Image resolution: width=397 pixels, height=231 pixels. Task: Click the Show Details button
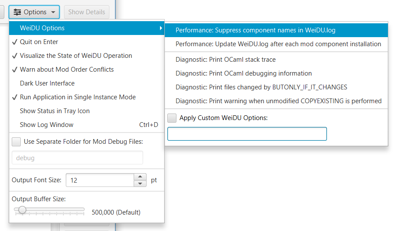tap(86, 12)
